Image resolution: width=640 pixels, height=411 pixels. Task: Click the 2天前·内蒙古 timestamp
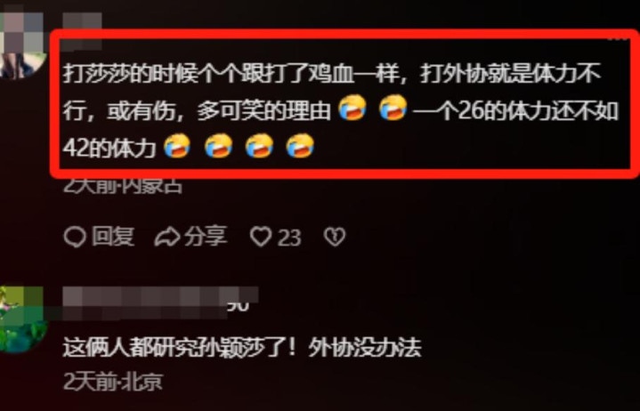pyautogui.click(x=123, y=186)
